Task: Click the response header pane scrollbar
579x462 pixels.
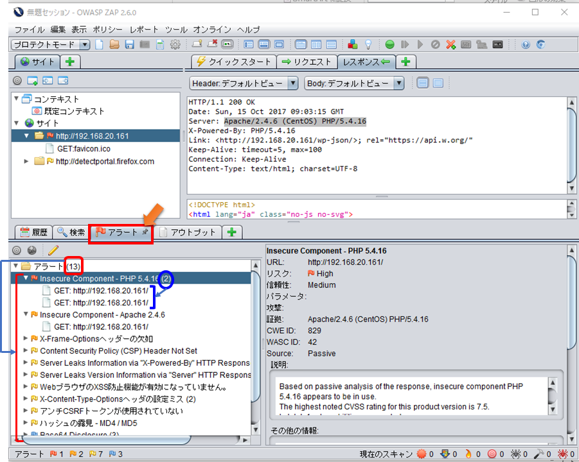Action: pos(572,145)
